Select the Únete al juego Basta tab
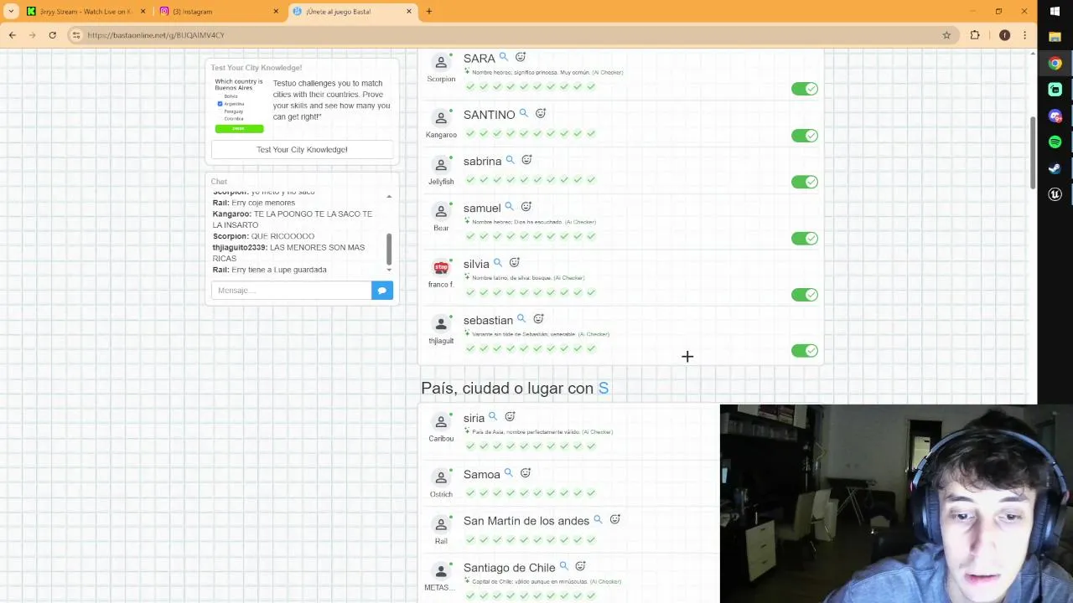 click(x=353, y=11)
